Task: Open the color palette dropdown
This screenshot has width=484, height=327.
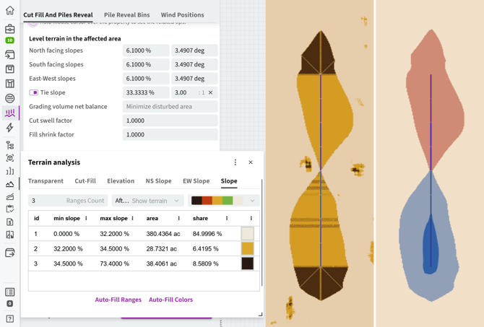Action: [223, 201]
